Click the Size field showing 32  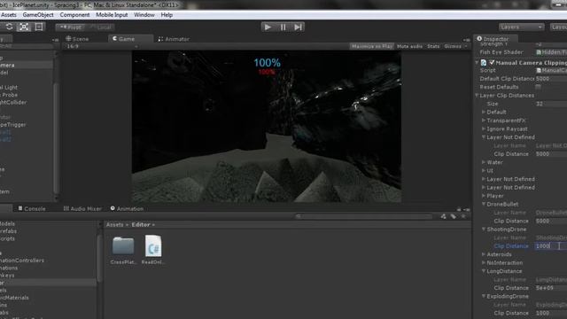pos(551,104)
